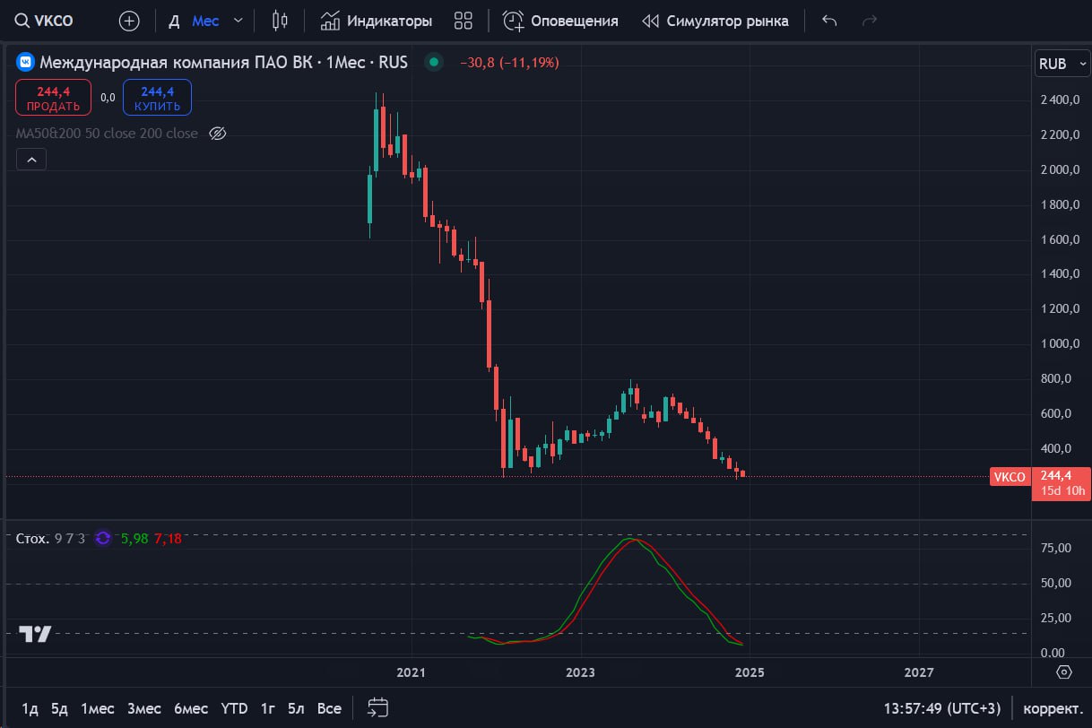1092x728 pixels.
Task: Open the VKCO symbol search
Action: point(45,21)
